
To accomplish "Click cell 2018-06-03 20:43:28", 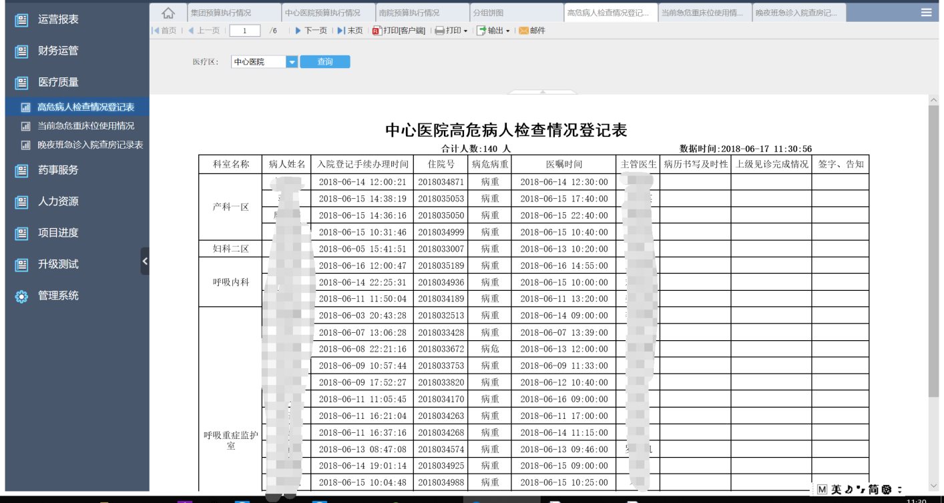I will tap(362, 316).
